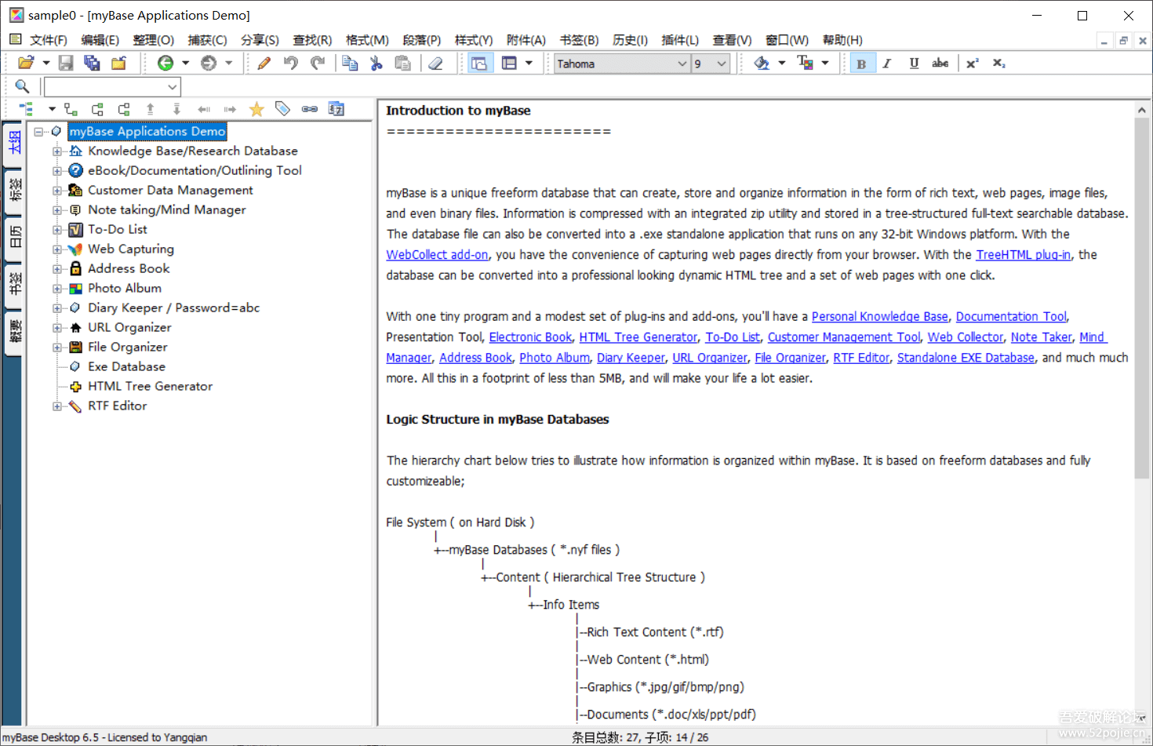Click the Eraser clear formatting icon
The image size is (1153, 746).
(435, 64)
